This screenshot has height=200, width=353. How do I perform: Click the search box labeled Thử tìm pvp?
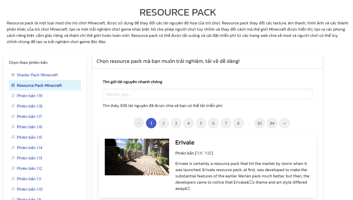(x=207, y=94)
